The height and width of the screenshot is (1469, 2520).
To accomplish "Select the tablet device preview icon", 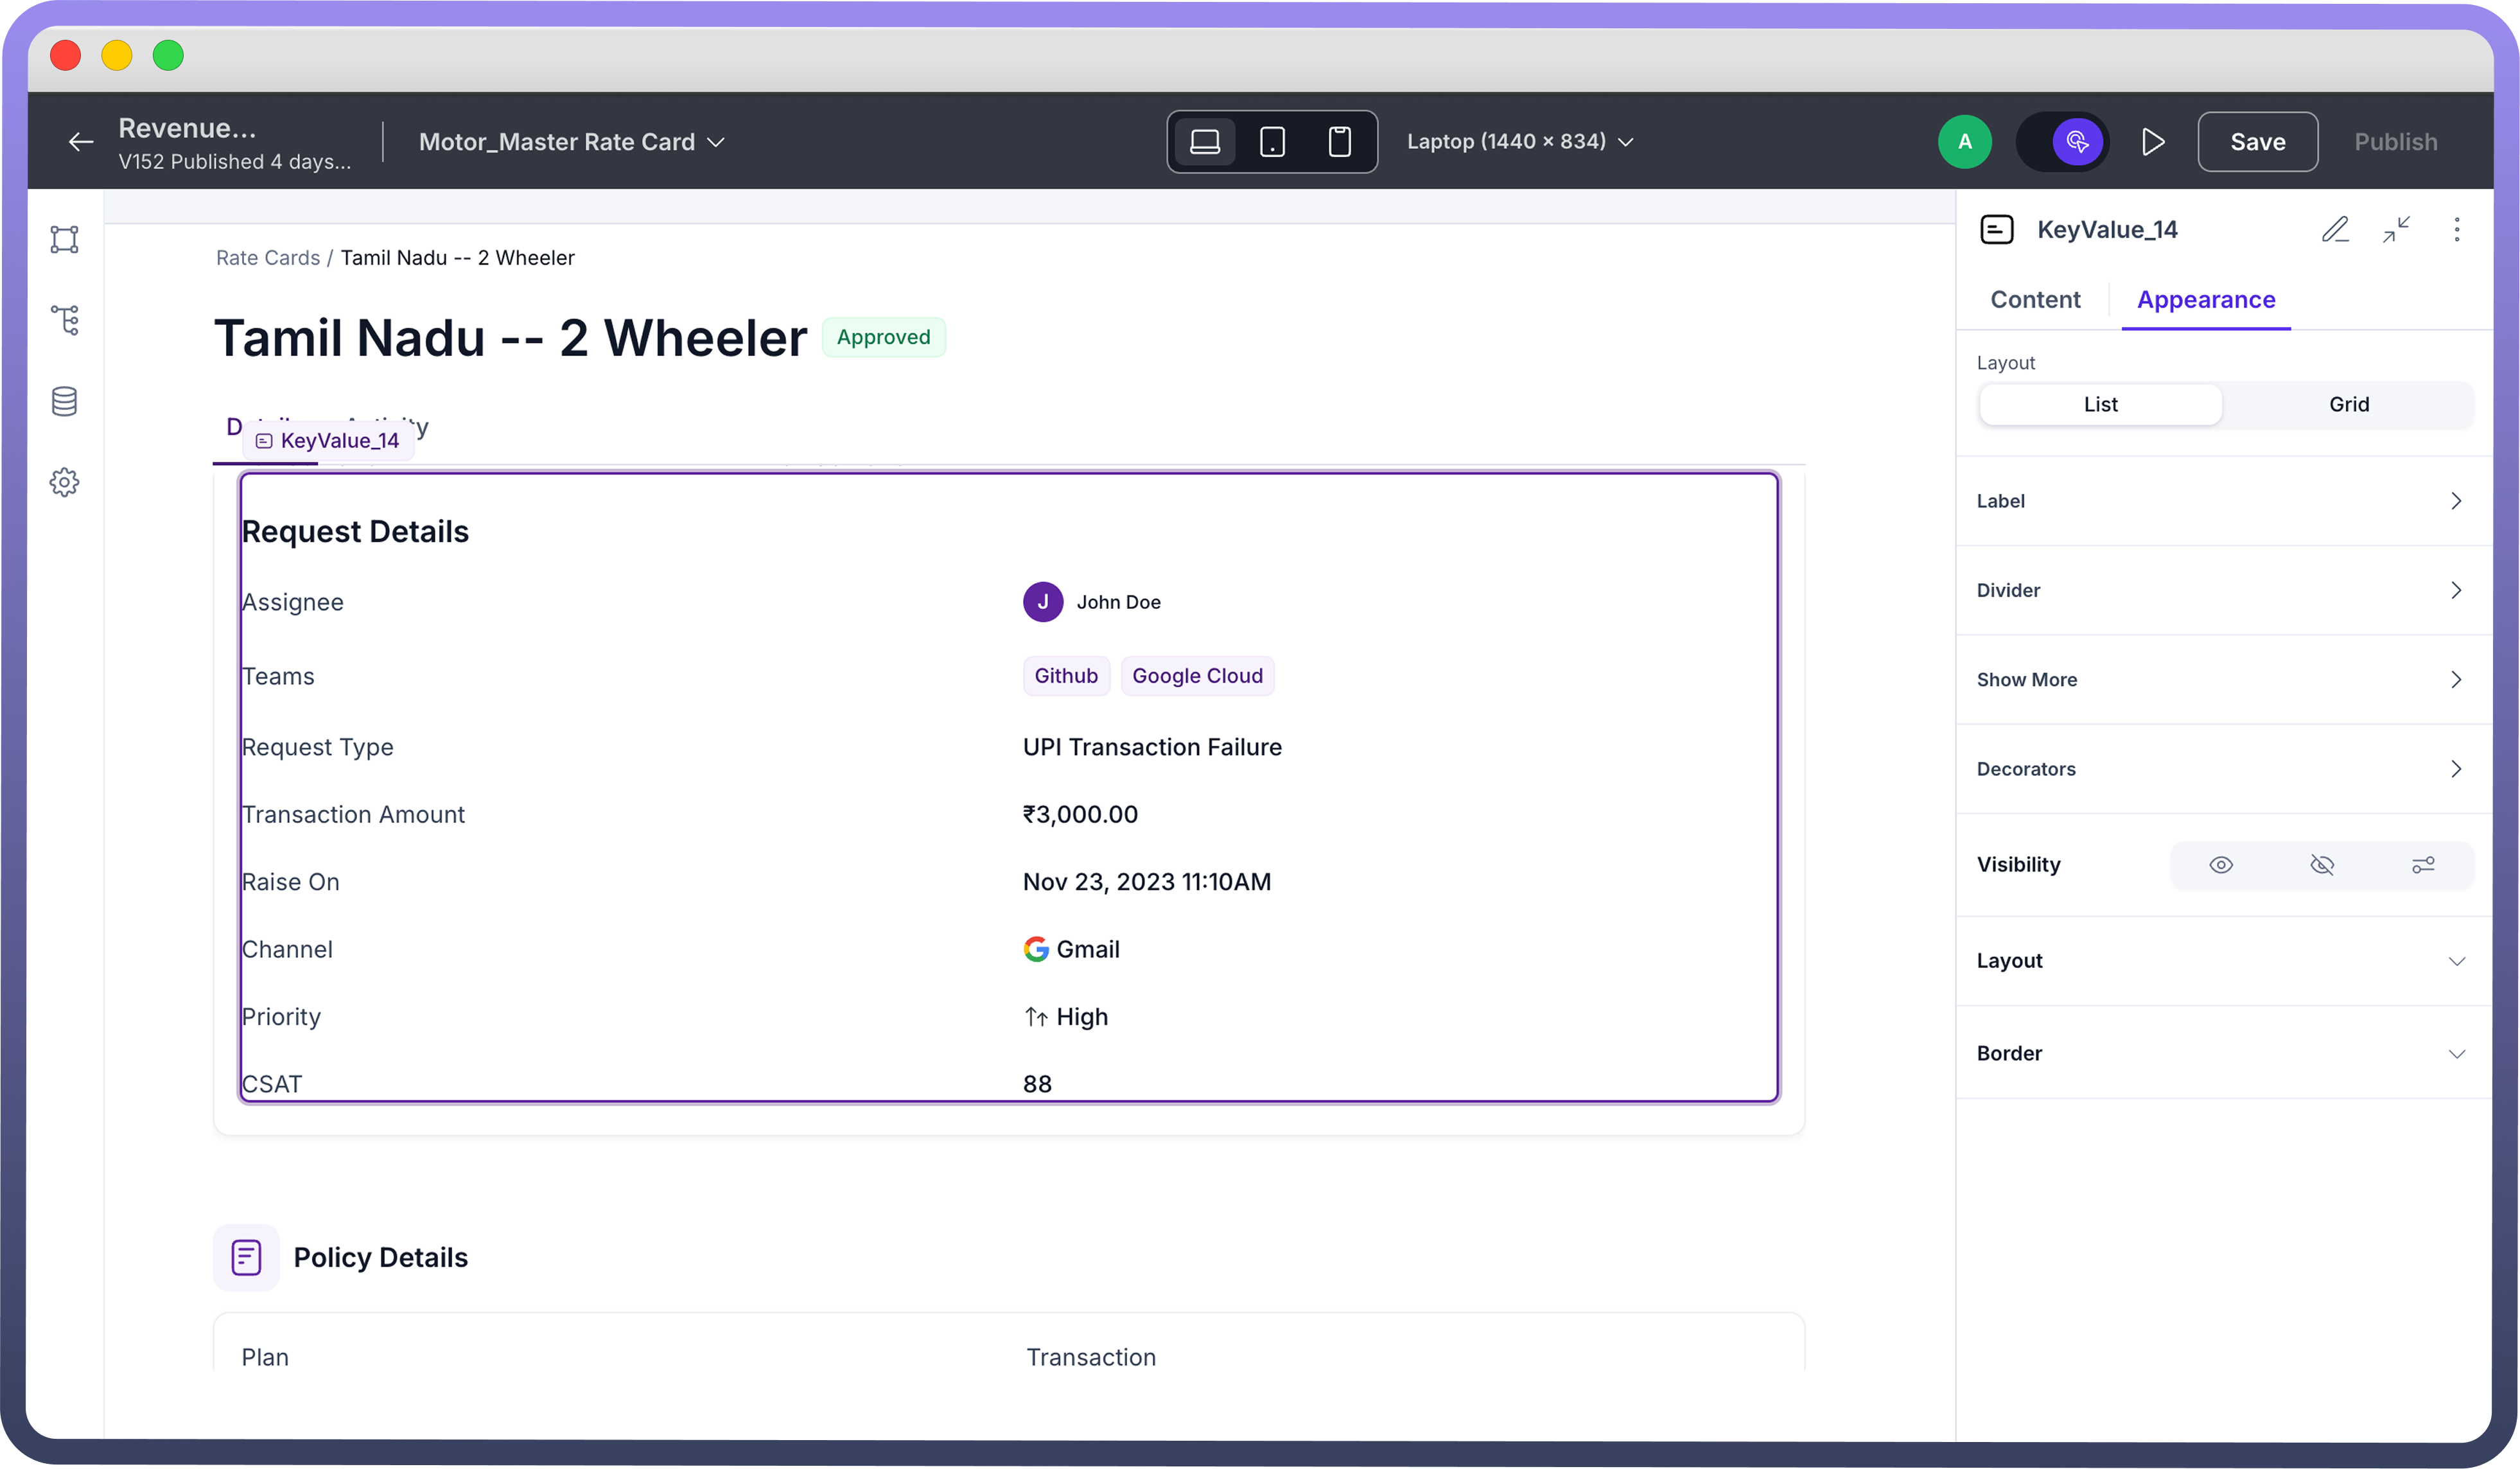I will (x=1272, y=142).
